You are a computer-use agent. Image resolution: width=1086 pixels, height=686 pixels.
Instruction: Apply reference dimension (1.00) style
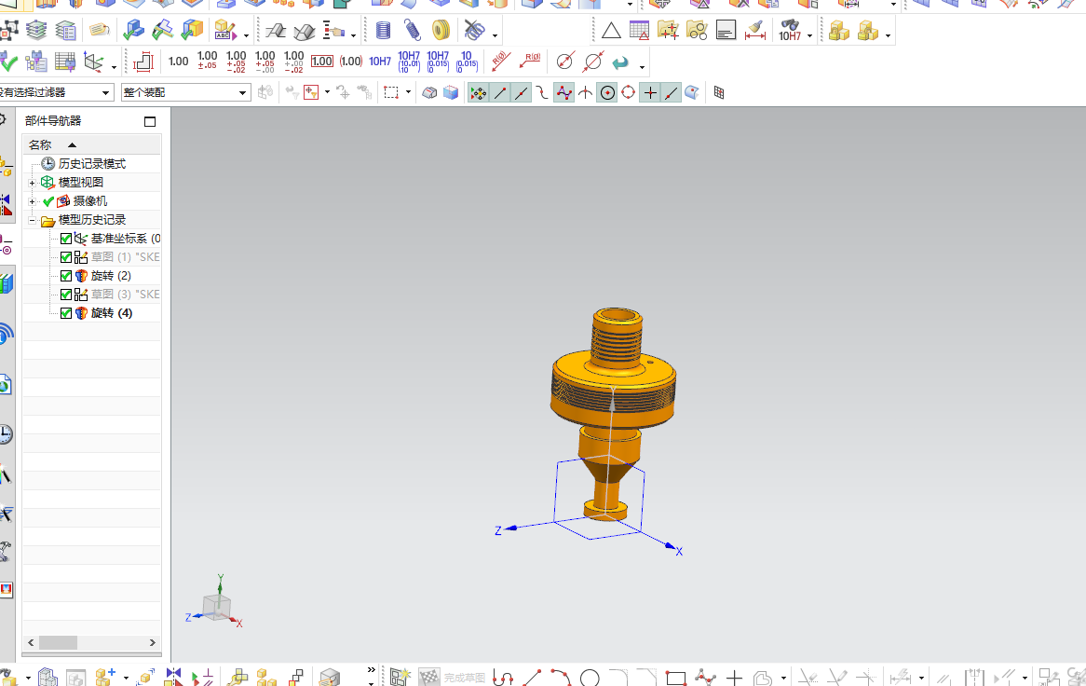[x=351, y=62]
